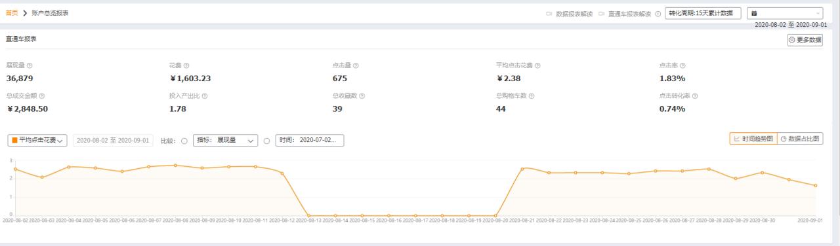
Task: Go to 首页 breadcrumb
Action: pos(12,13)
